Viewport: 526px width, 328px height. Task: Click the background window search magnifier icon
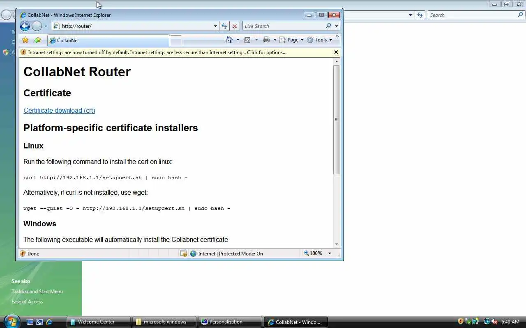point(521,15)
